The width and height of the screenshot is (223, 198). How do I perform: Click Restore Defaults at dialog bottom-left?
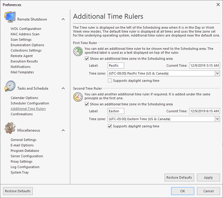click(18, 191)
